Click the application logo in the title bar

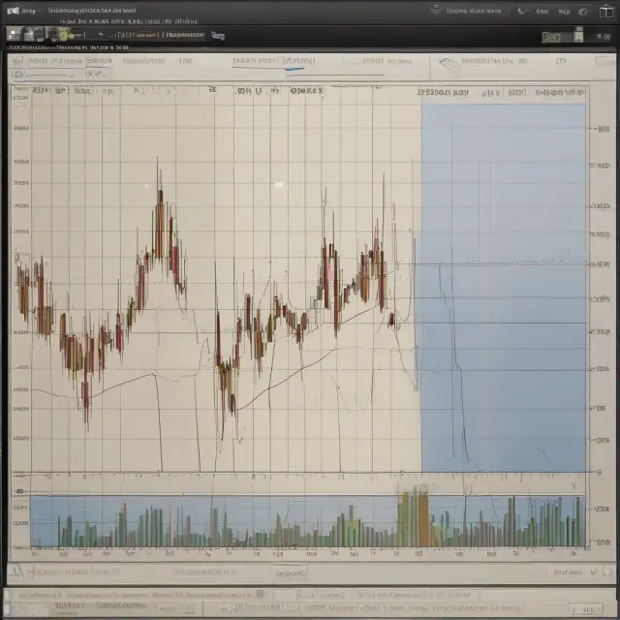click(13, 11)
